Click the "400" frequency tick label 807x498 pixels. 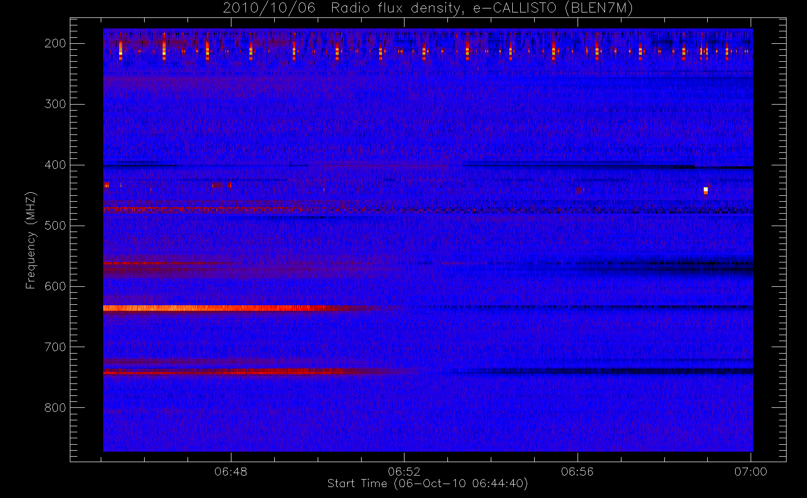(x=55, y=165)
